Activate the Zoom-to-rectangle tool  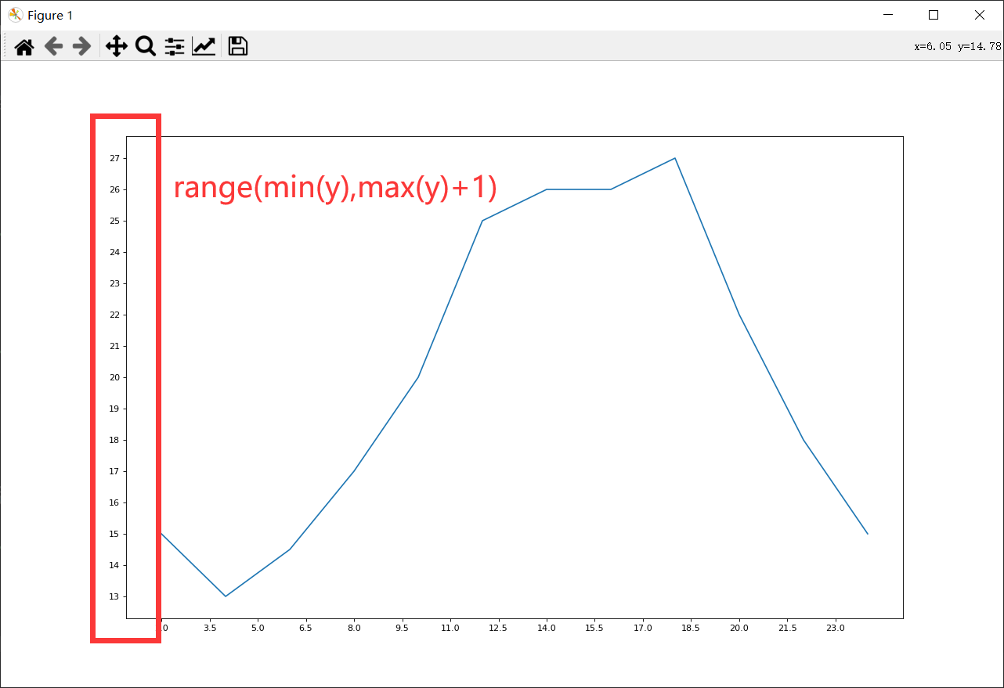pos(145,46)
